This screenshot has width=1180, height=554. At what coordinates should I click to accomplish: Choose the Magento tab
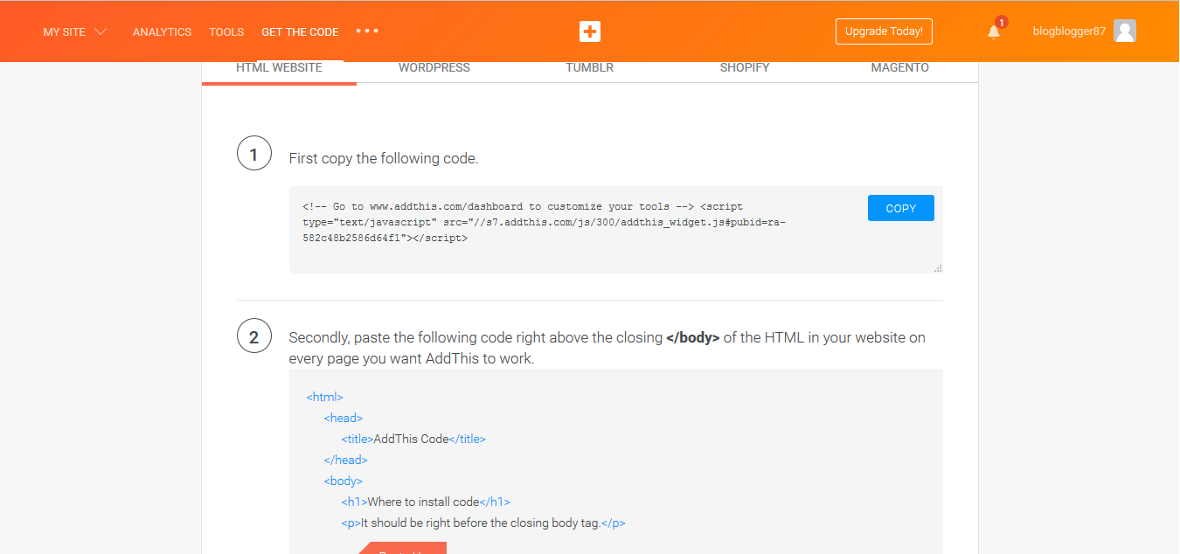pos(899,68)
